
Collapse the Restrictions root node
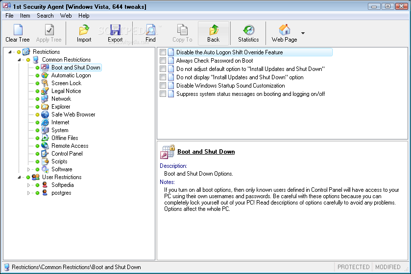tap(10, 52)
